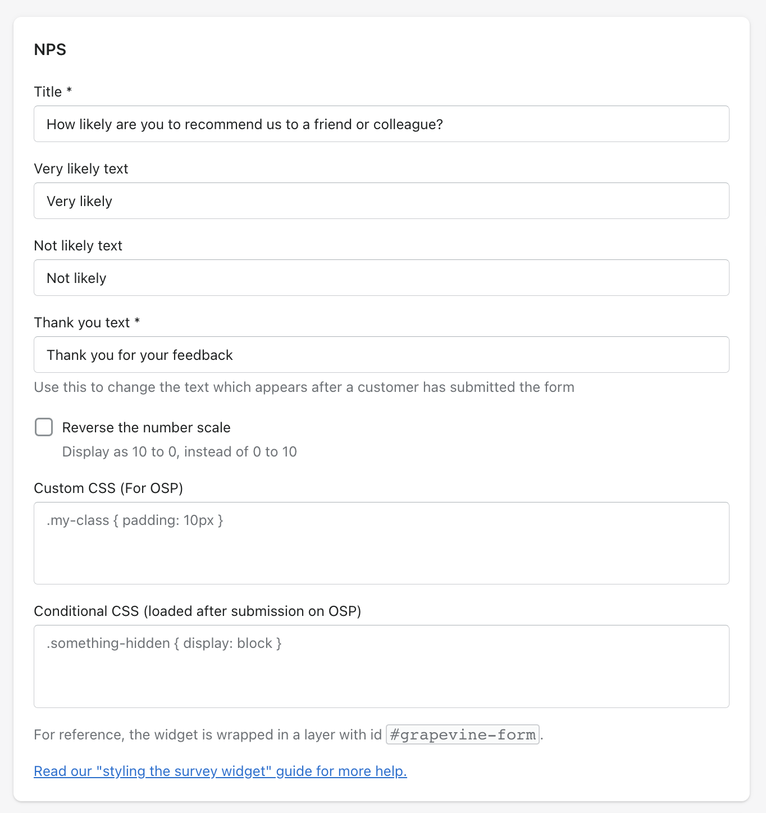The image size is (766, 813).
Task: Select the Not likely text field
Action: (381, 278)
